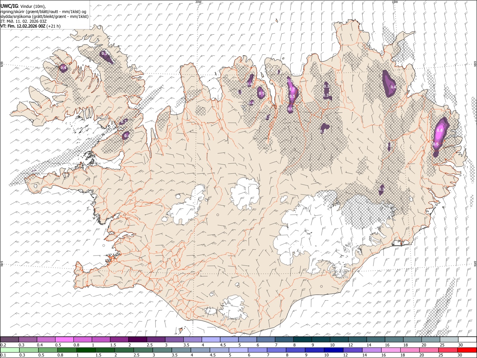
Task: Click the small white glacier near the south coast
Action: click(x=233, y=308)
